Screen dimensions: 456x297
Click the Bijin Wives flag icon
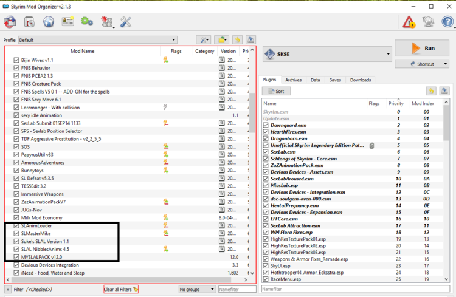pos(166,60)
